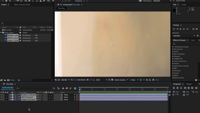The height and width of the screenshot is (113, 200).
Task: Open the Wiggler tab
Action: (189, 84)
